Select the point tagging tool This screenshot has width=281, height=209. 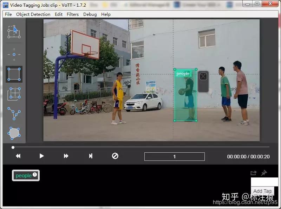[x=14, y=54]
